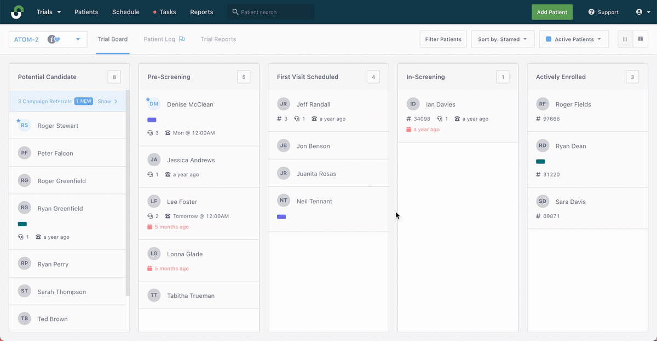Expand the ATOM-2 trial selector
The height and width of the screenshot is (341, 657).
click(x=48, y=39)
